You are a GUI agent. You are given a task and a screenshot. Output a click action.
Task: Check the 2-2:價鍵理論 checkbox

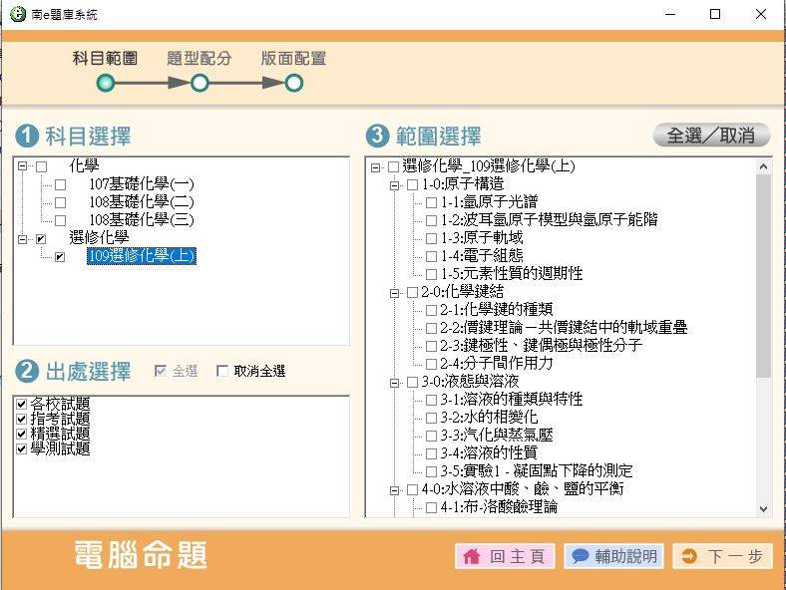431,328
